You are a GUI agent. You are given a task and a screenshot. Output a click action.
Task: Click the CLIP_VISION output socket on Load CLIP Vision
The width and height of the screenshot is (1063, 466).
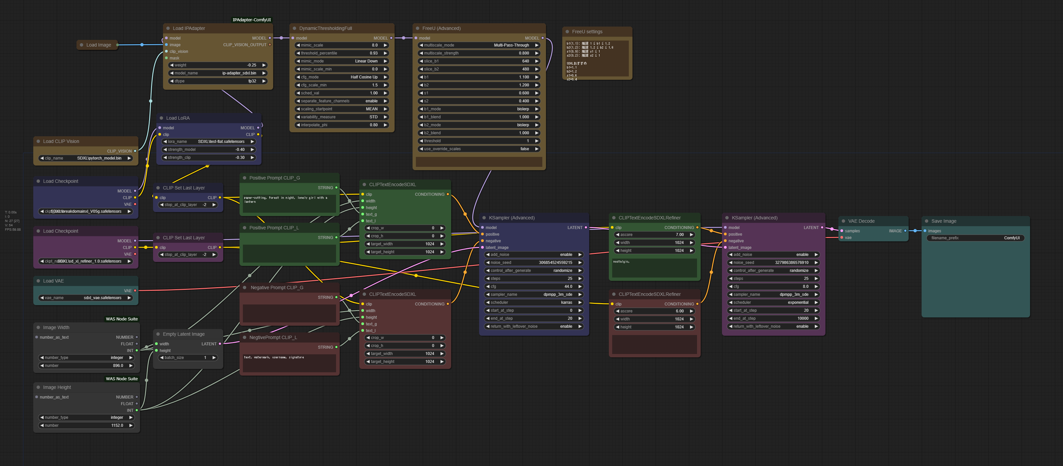point(135,151)
